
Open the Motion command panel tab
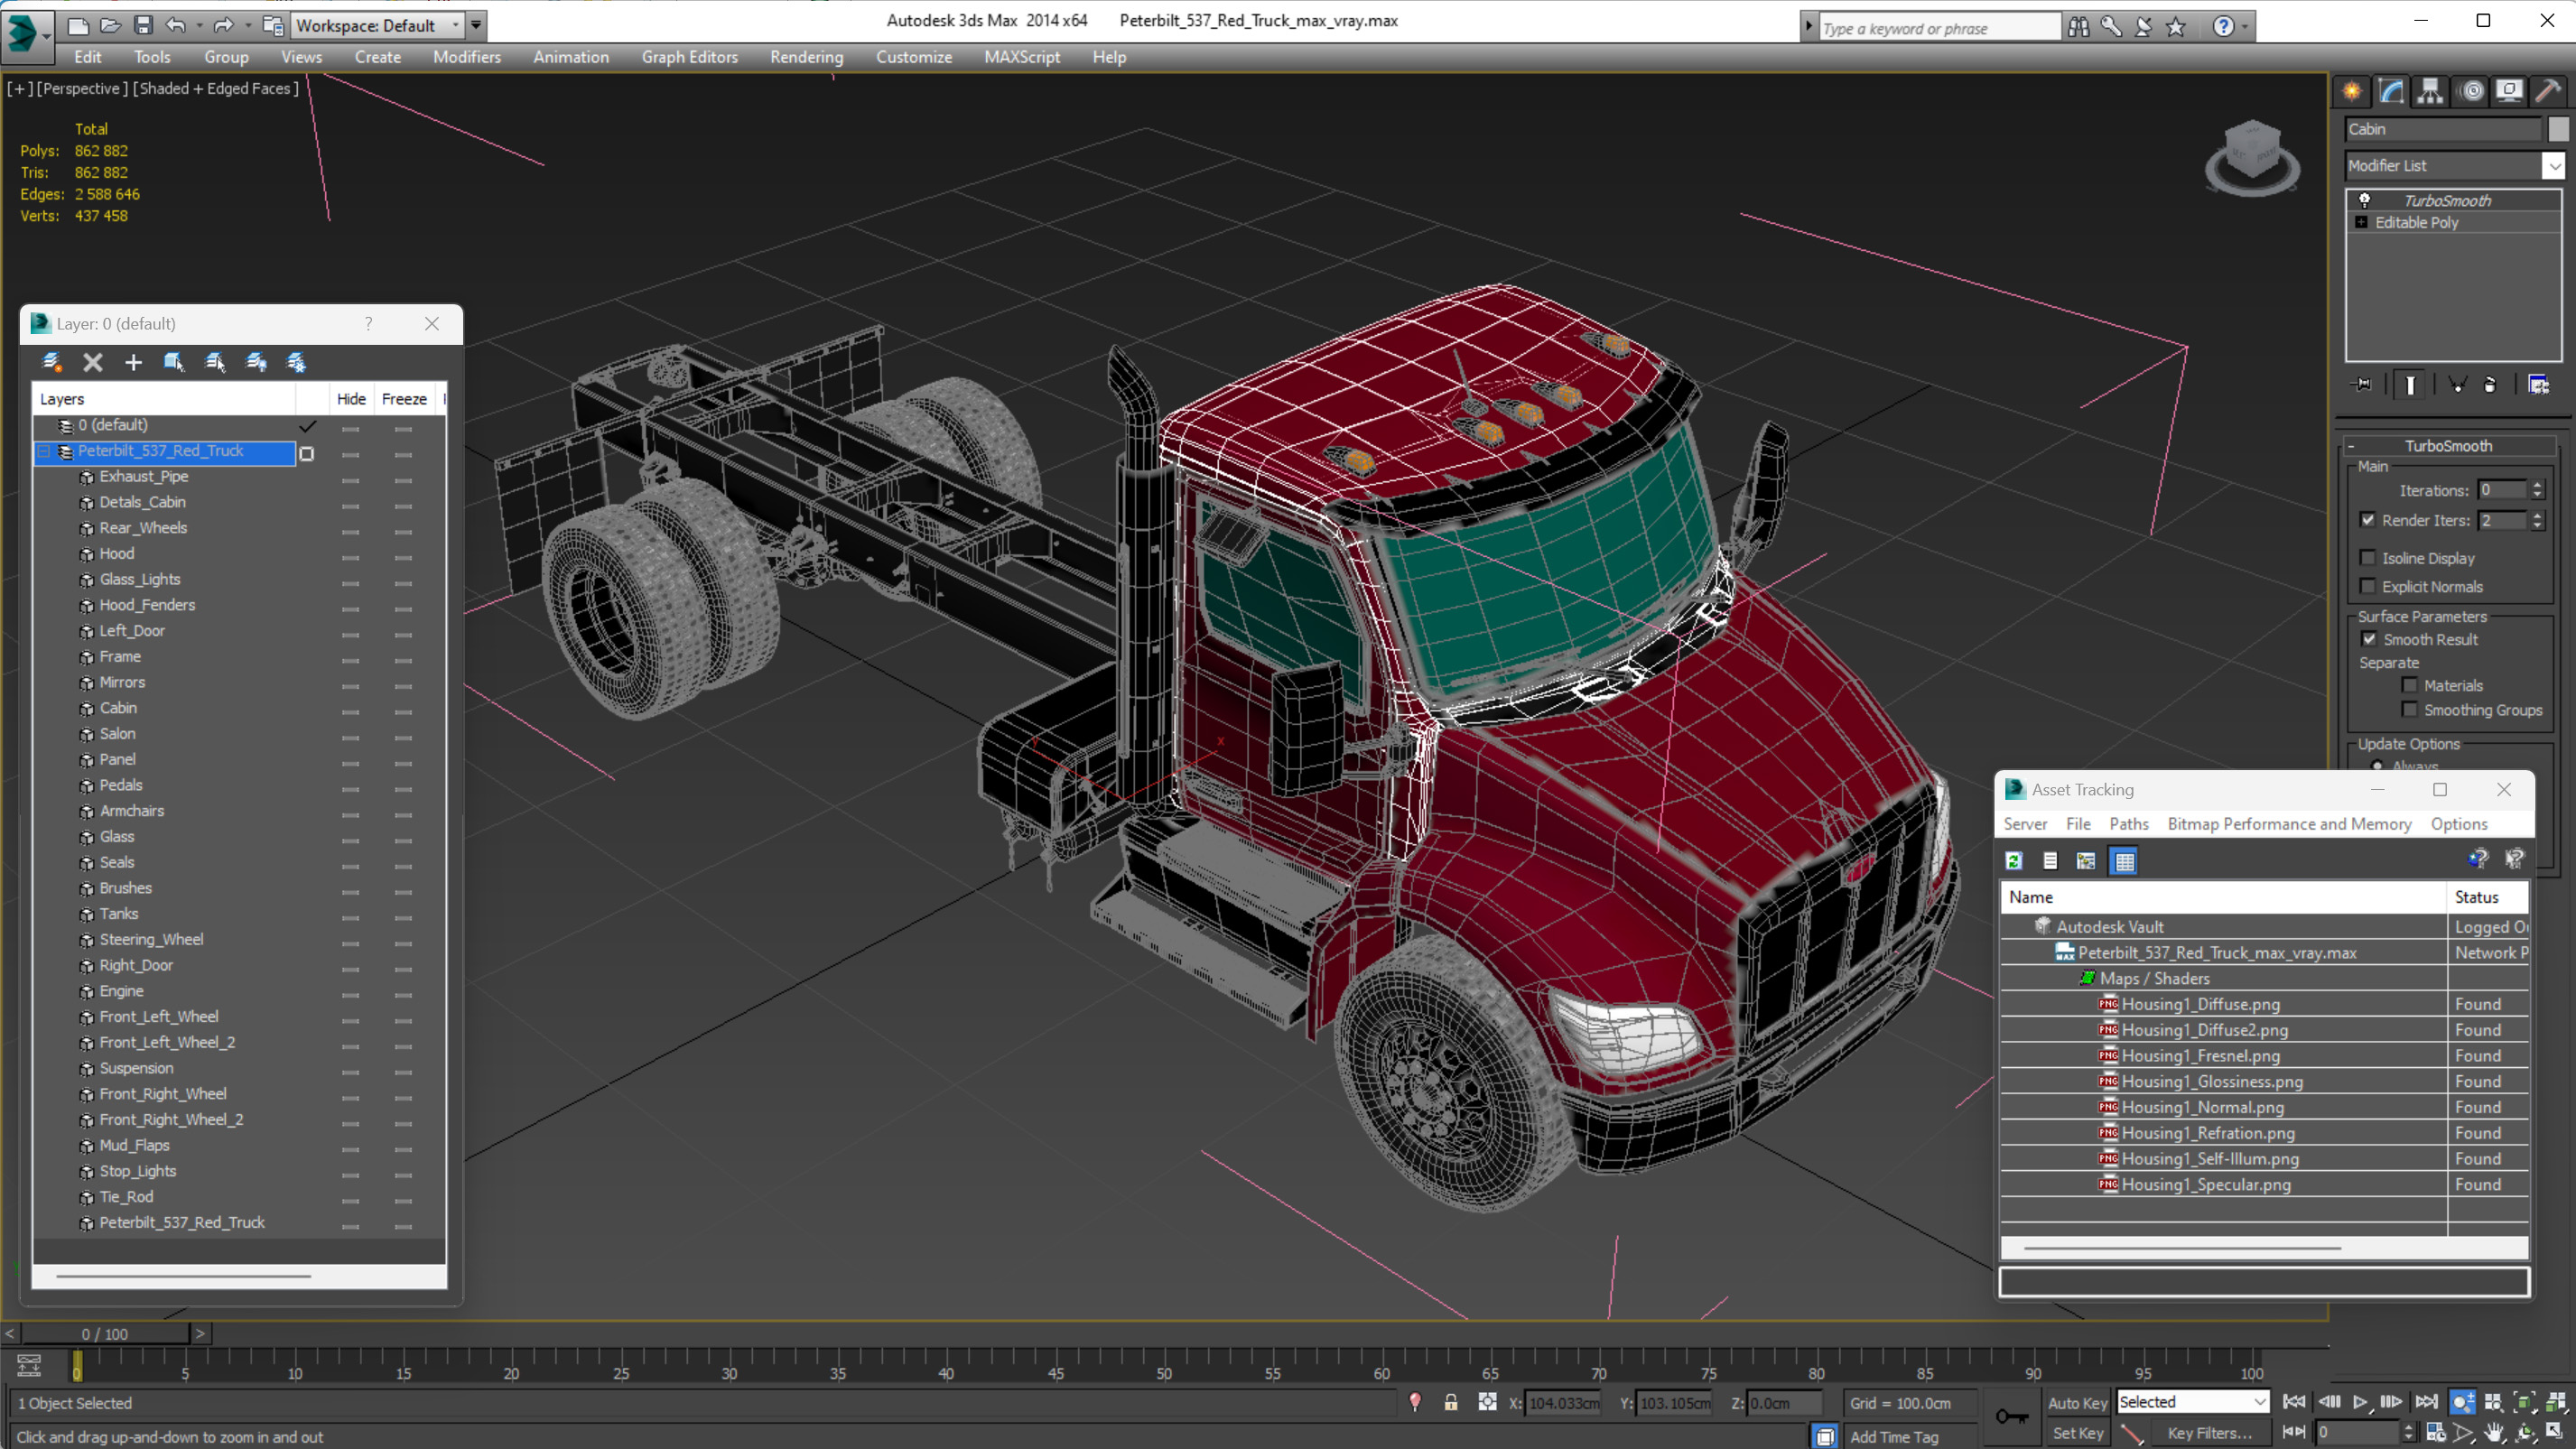pyautogui.click(x=2472, y=91)
